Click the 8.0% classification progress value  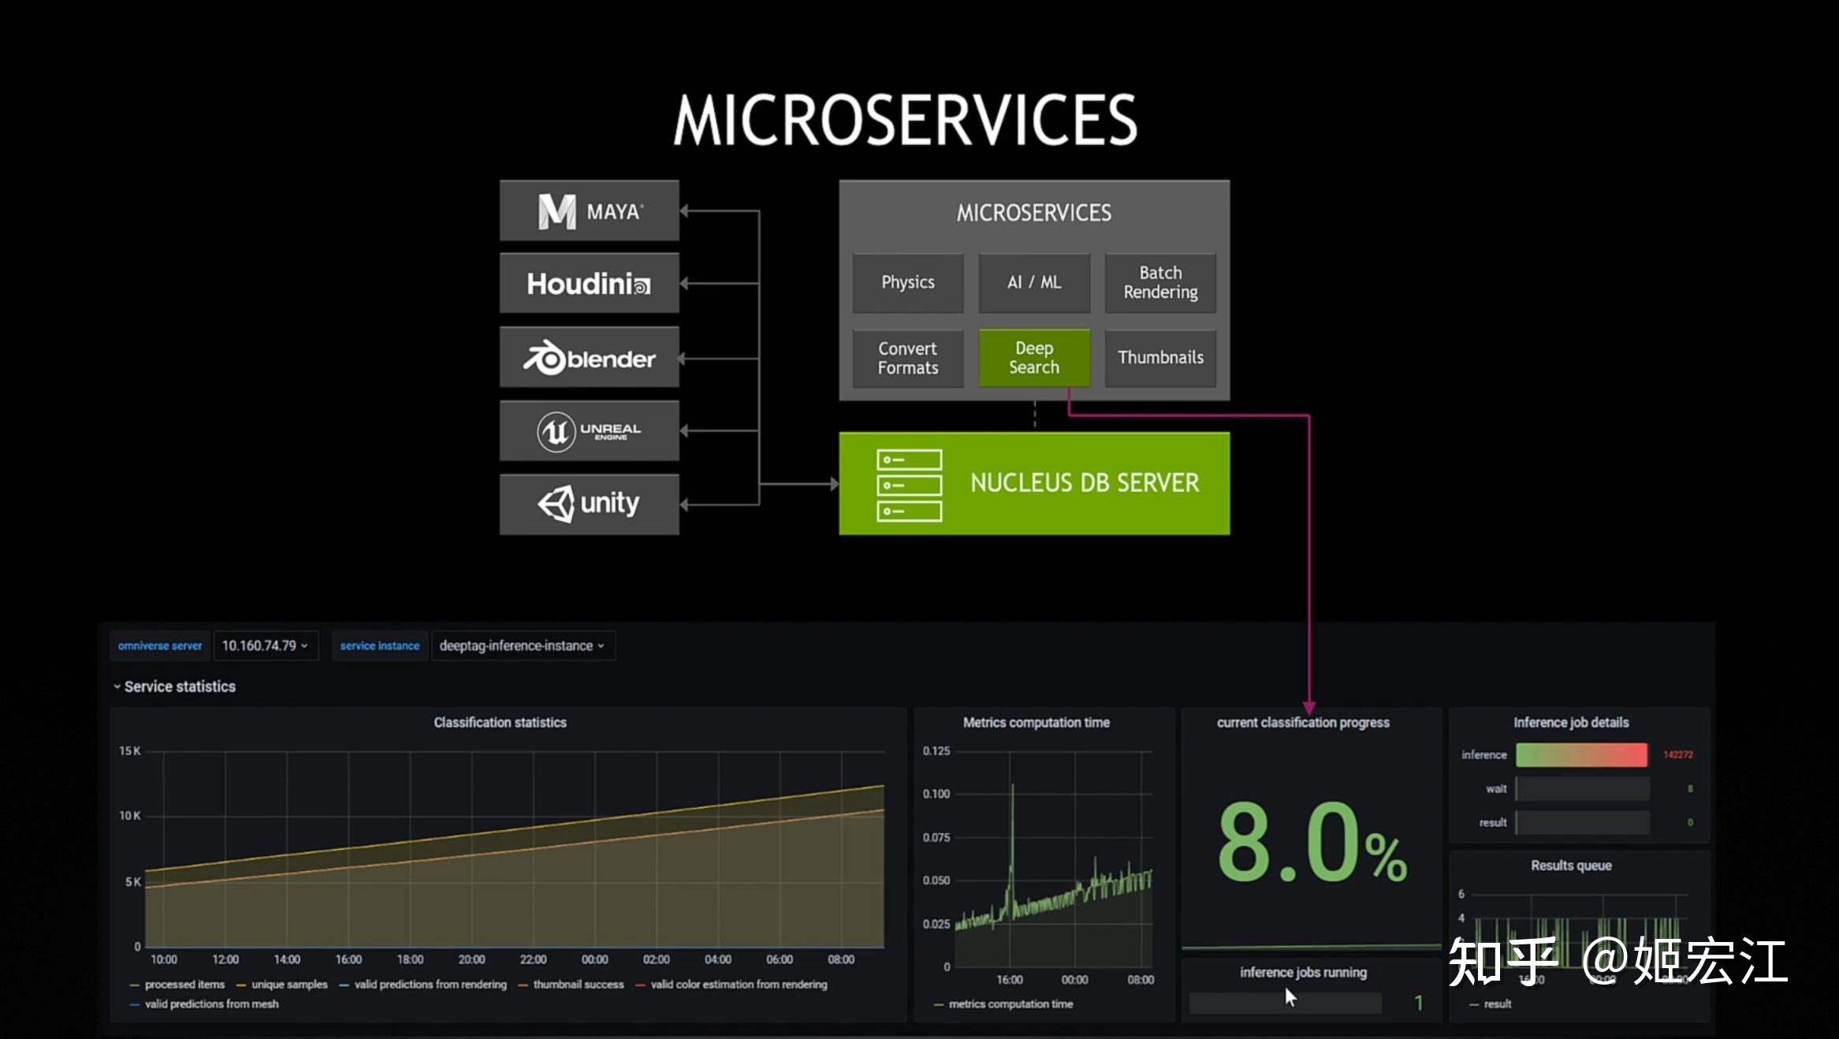pyautogui.click(x=1312, y=842)
